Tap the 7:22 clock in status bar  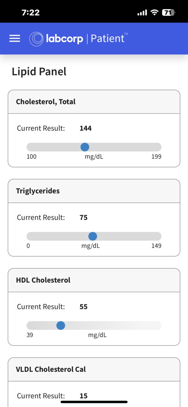tap(31, 13)
